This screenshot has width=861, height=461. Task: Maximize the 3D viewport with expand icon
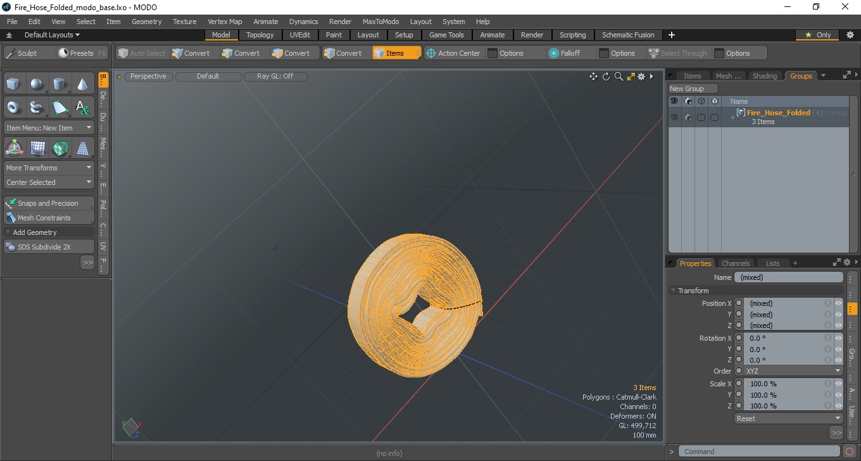pos(631,77)
